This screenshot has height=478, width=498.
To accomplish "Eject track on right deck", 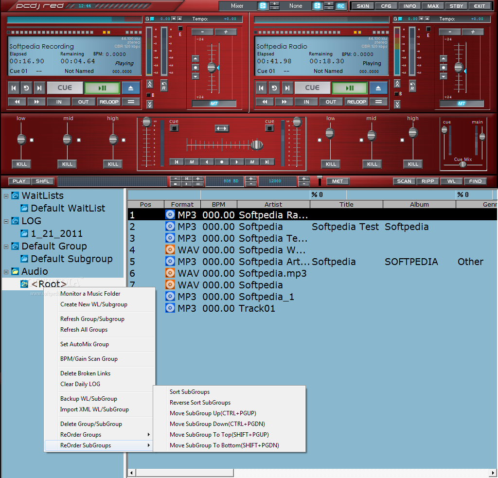I will [378, 88].
